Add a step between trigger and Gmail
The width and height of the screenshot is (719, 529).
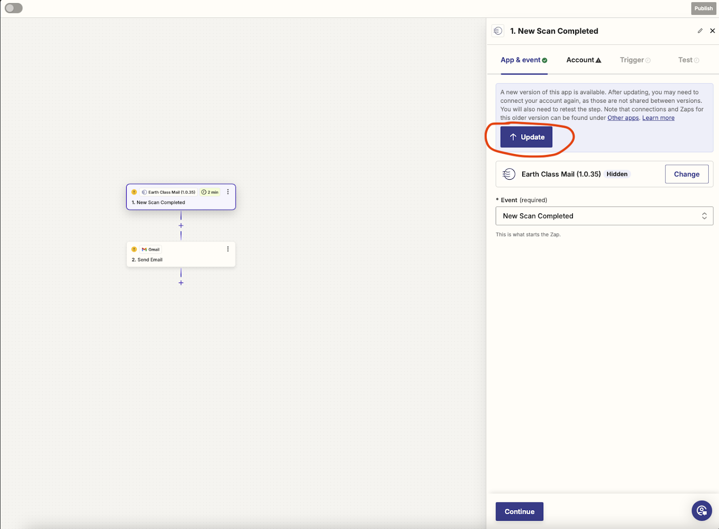181,225
